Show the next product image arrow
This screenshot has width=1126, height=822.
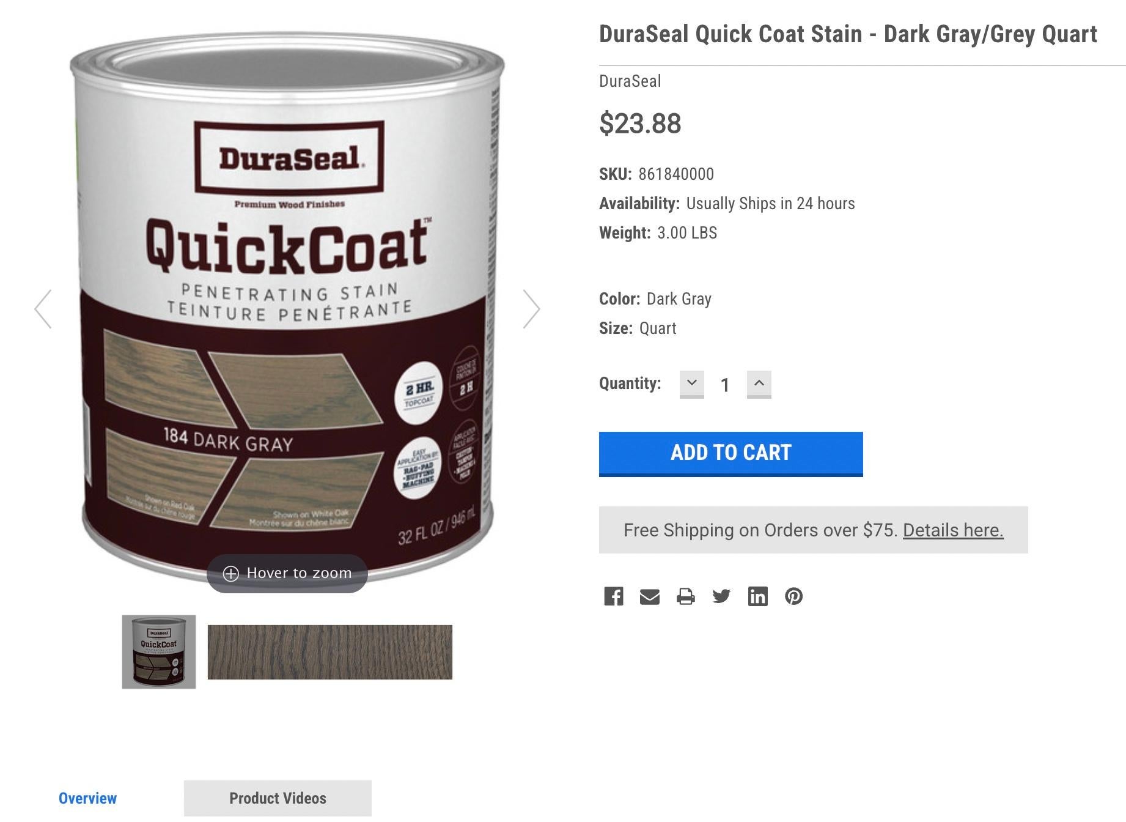(x=531, y=309)
